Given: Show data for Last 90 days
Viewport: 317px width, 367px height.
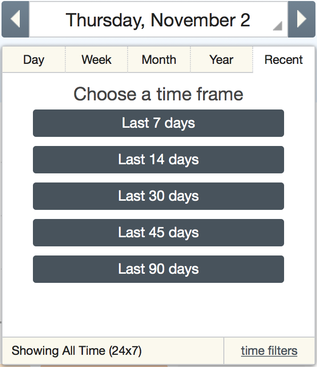Looking at the screenshot, I should point(158,269).
